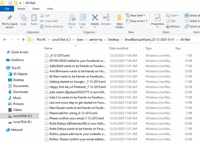The width and height of the screenshot is (200, 143).
Task: Click the Paste clipboard icon
Action: point(34,18)
